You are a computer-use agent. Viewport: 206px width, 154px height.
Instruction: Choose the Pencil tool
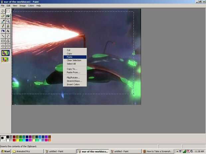click(3, 26)
